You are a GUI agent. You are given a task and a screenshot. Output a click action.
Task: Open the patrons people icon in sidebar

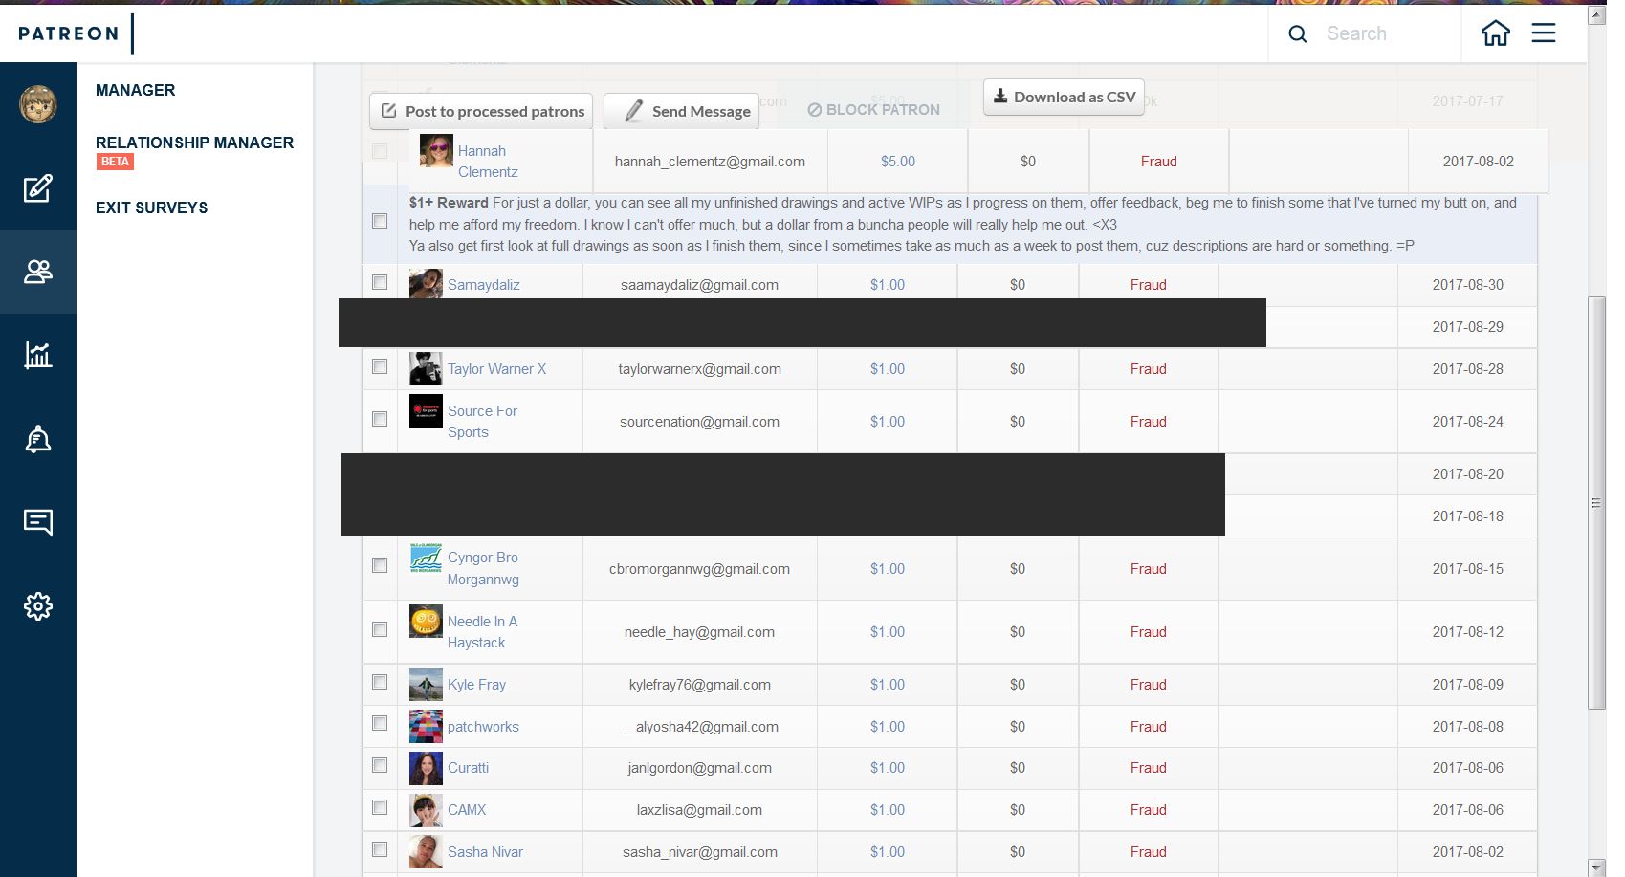tap(38, 272)
